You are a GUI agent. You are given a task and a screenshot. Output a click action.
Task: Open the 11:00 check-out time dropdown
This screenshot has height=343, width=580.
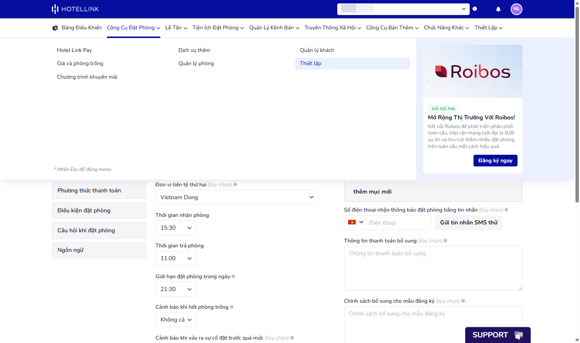[176, 258]
